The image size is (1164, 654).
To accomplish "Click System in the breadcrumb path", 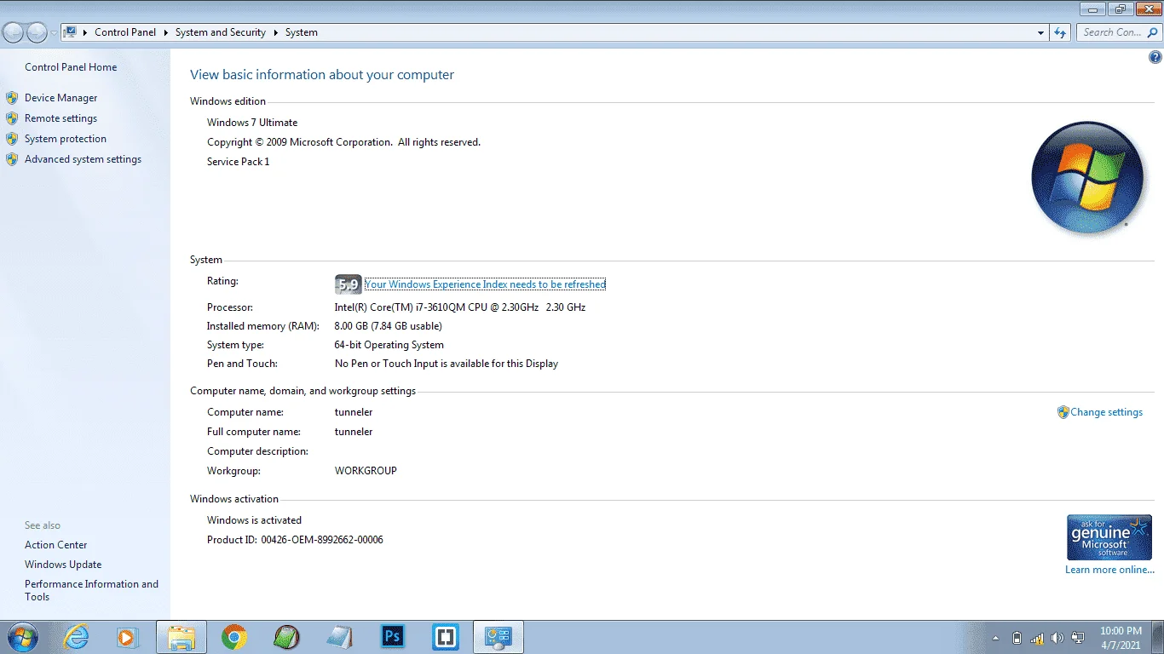I will [302, 32].
